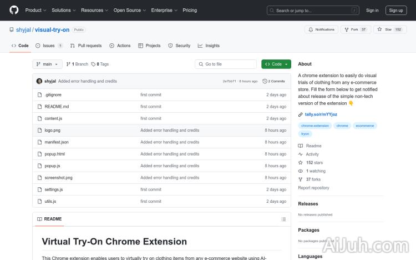The image size is (416, 260).
Task: Open the Pull requests tab
Action: pos(86,46)
